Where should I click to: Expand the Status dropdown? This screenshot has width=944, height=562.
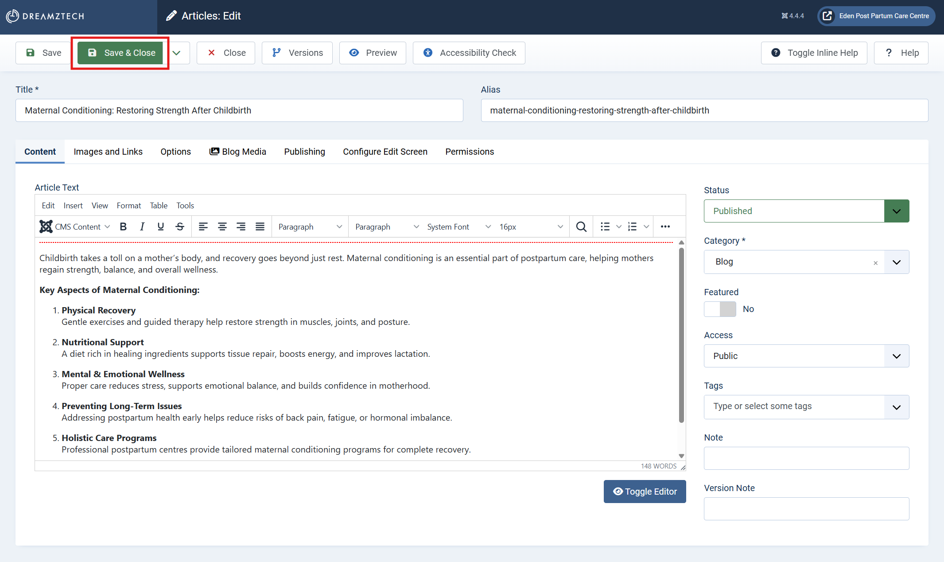[896, 211]
